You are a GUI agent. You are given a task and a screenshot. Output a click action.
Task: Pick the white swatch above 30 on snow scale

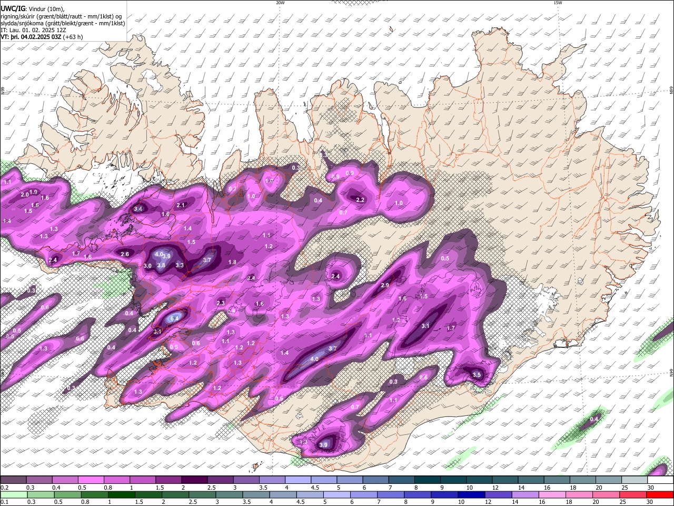pos(661,480)
